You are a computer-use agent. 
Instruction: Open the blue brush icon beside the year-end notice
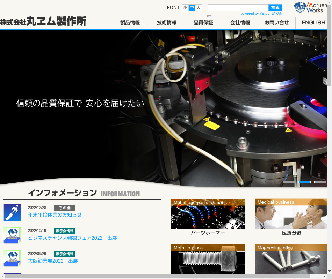(x=12, y=212)
